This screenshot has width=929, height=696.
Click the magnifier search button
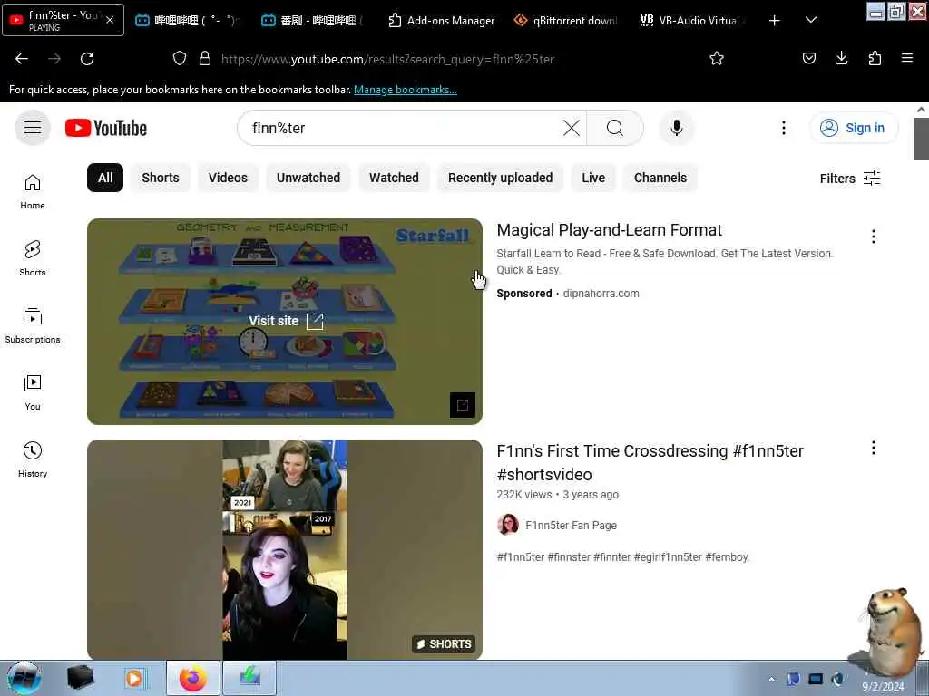tap(614, 128)
